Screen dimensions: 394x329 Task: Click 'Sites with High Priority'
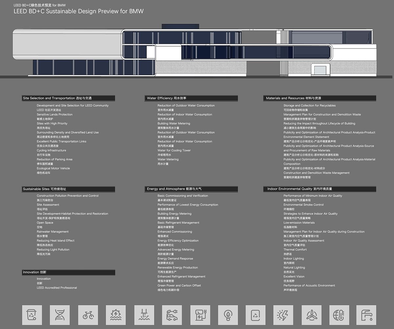52,123
